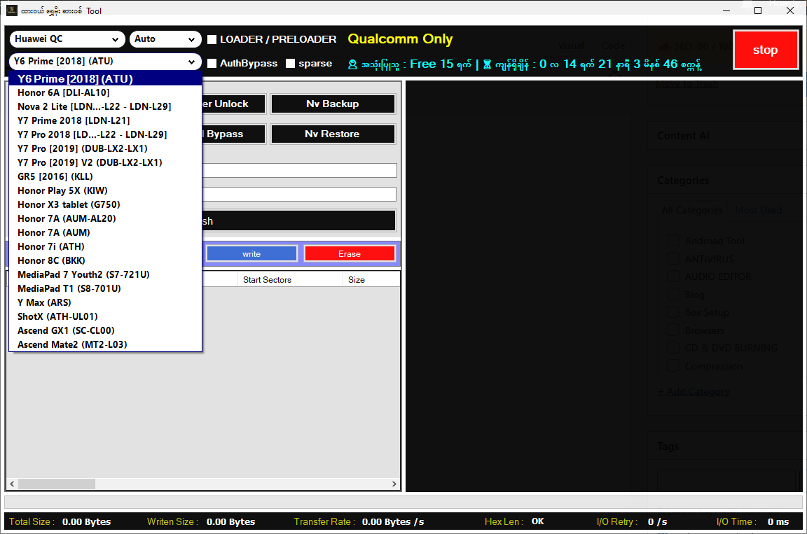Select Honor 8C (BKK) entry
This screenshot has height=534, width=807.
tap(51, 260)
